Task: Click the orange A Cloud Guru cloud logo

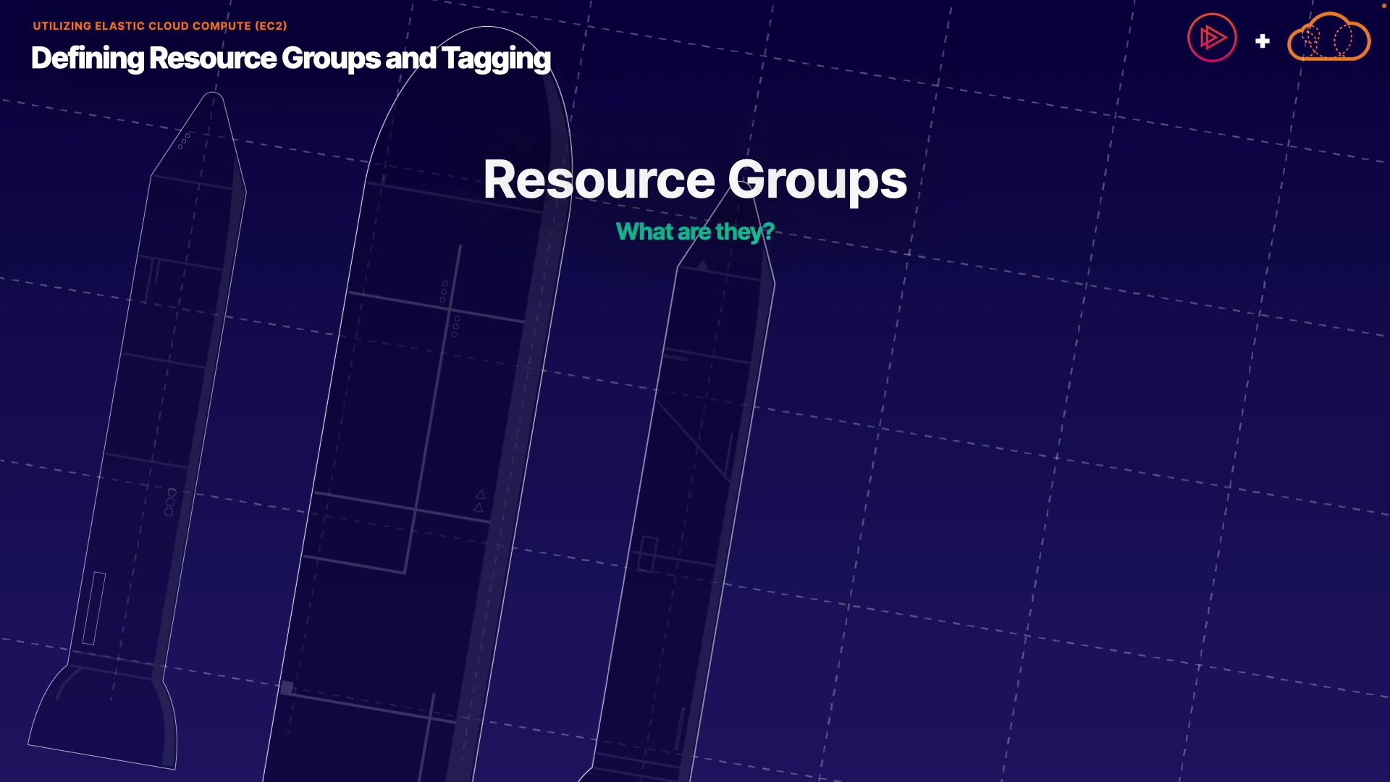Action: tap(1328, 38)
